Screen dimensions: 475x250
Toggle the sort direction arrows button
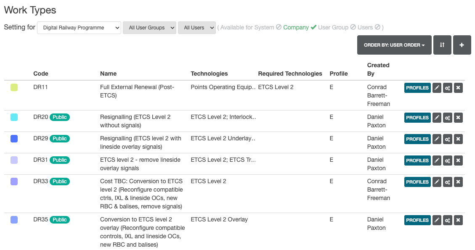click(442, 45)
